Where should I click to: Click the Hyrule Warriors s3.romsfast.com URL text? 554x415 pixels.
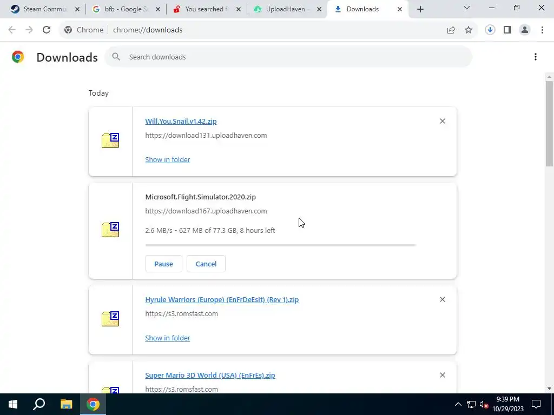coord(182,313)
